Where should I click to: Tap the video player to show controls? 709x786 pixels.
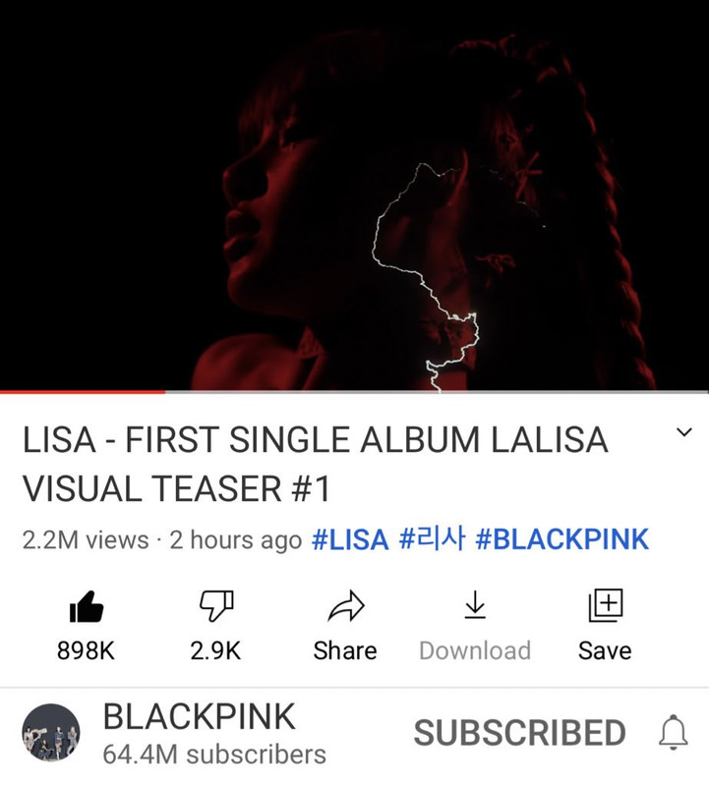coord(354,196)
